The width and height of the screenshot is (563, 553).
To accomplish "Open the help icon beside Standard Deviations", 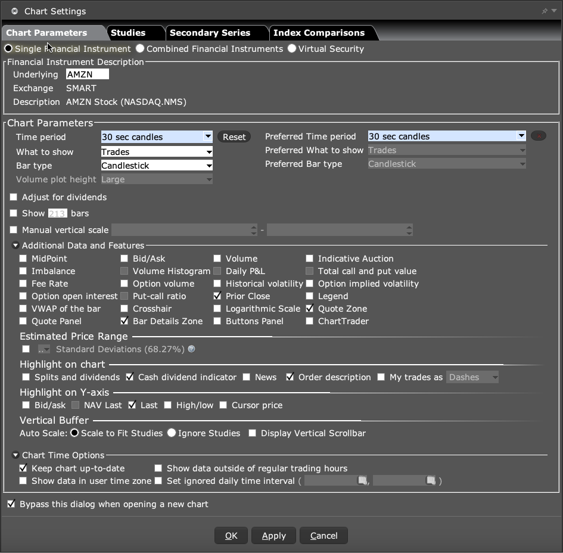I will pyautogui.click(x=192, y=349).
